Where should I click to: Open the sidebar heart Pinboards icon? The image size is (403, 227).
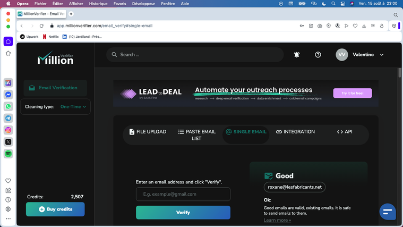(x=8, y=181)
